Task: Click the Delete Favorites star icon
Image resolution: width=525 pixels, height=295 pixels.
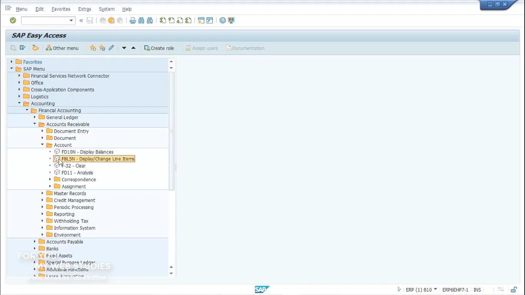Action: (x=102, y=48)
